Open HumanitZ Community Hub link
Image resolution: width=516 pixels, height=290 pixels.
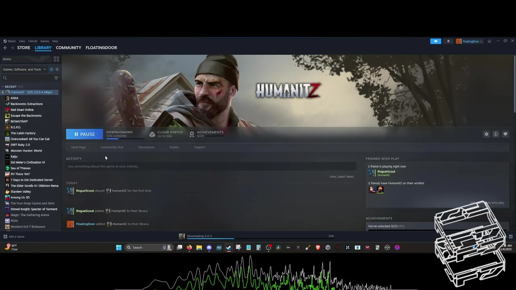click(x=112, y=147)
